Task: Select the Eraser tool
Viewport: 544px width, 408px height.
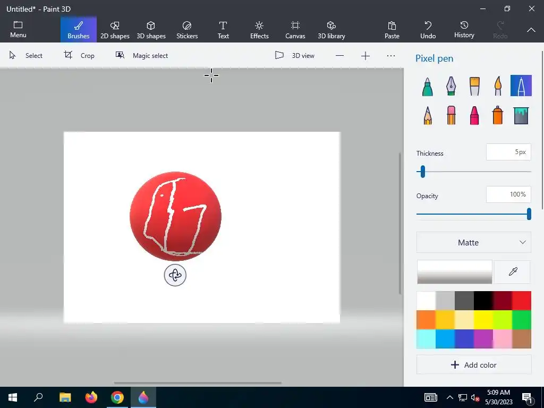Action: 451,115
